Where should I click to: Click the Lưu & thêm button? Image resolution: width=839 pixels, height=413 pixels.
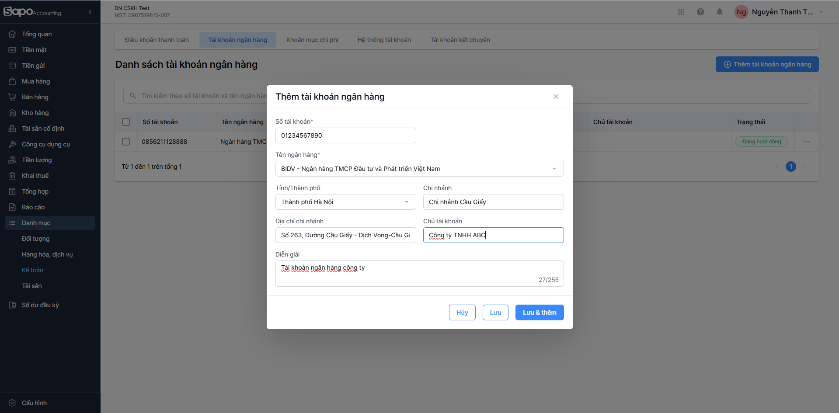tap(539, 312)
